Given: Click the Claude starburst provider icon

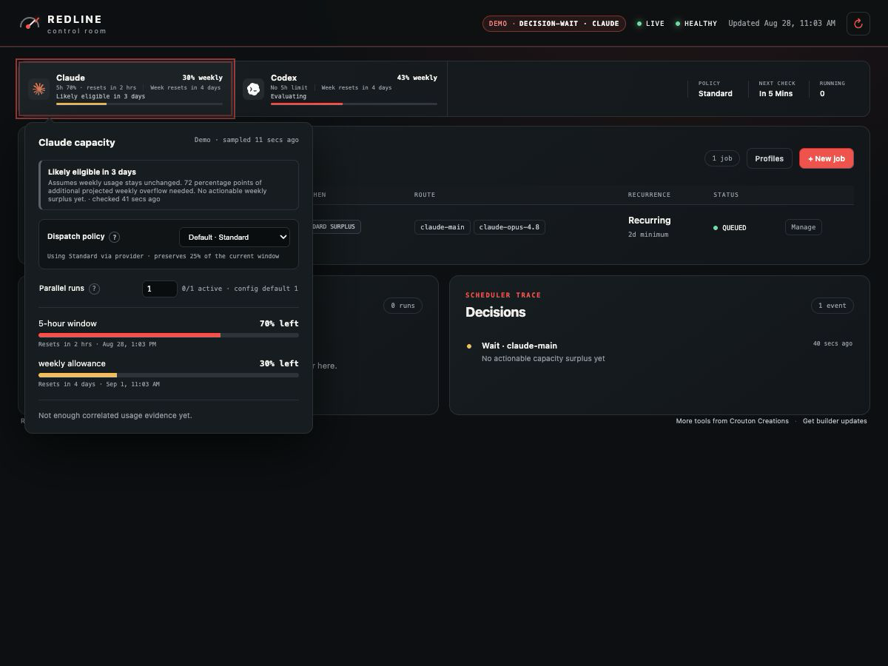Looking at the screenshot, I should coord(38,89).
